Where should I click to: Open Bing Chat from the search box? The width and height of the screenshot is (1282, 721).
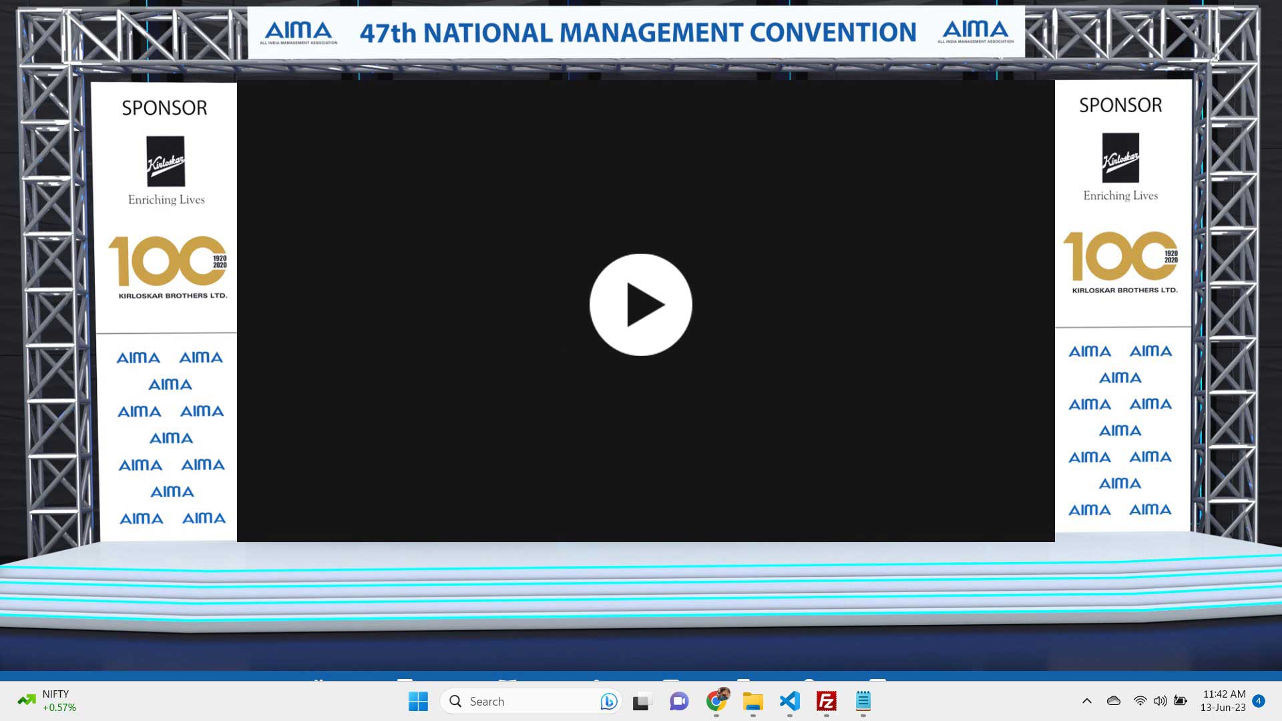click(x=608, y=701)
